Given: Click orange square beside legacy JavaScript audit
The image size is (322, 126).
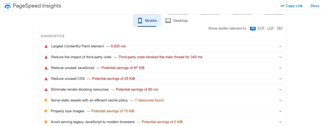Looking at the screenshot, I should (x=46, y=122).
